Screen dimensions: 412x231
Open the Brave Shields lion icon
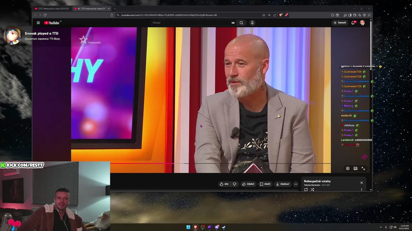[x=281, y=15]
